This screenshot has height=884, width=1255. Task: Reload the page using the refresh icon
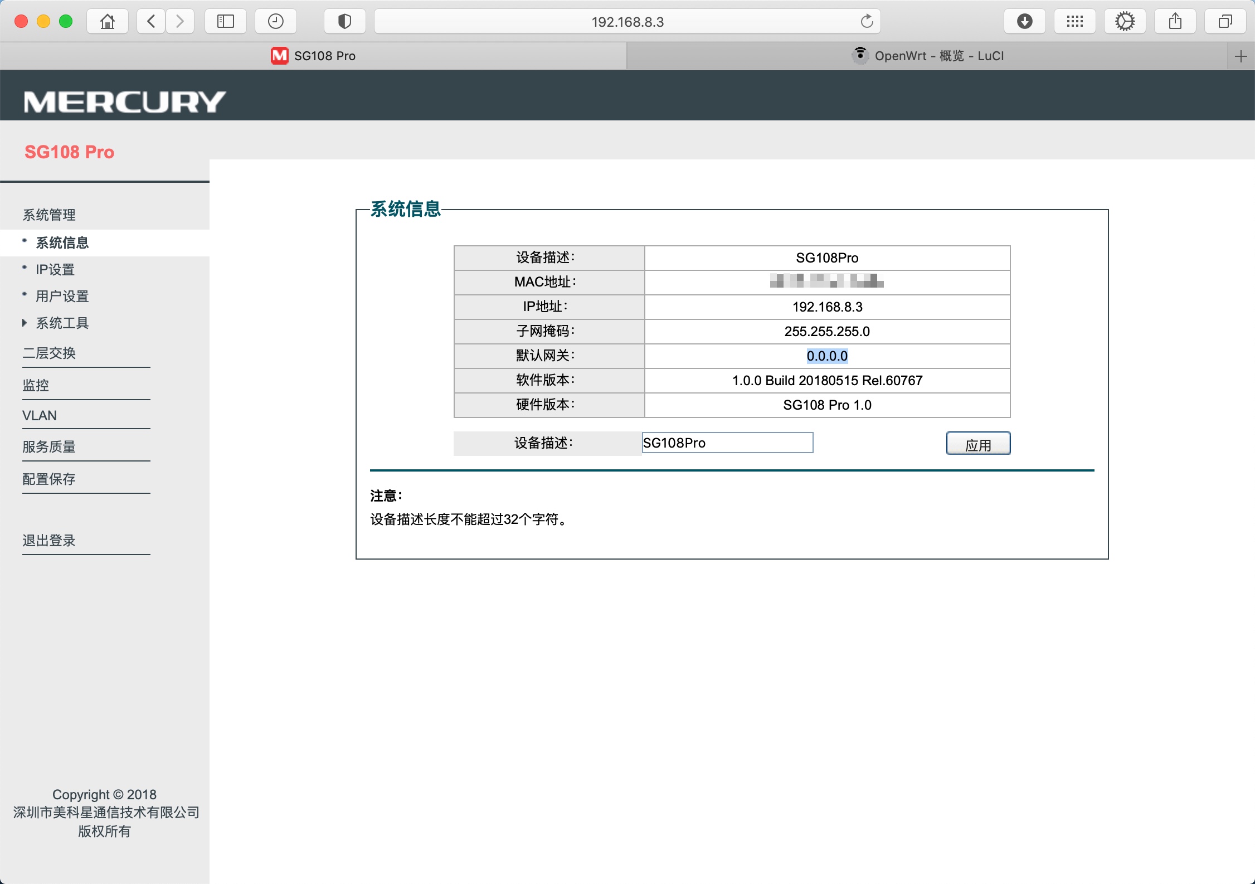pos(865,21)
